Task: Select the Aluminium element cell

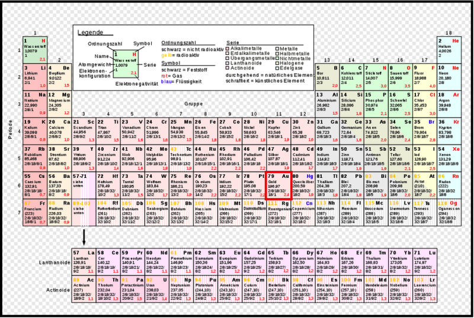Action: [327, 104]
